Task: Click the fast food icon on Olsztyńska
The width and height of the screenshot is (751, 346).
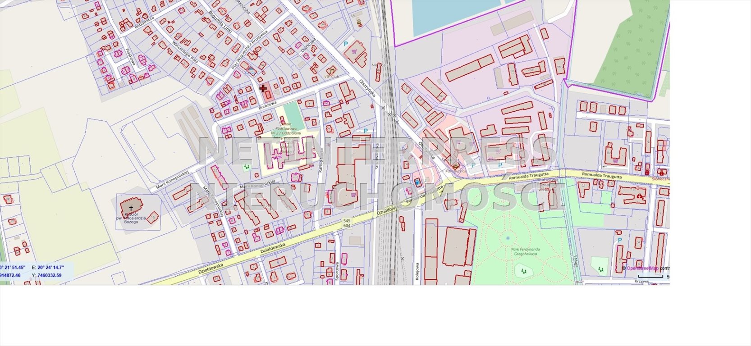Action: point(456,166)
